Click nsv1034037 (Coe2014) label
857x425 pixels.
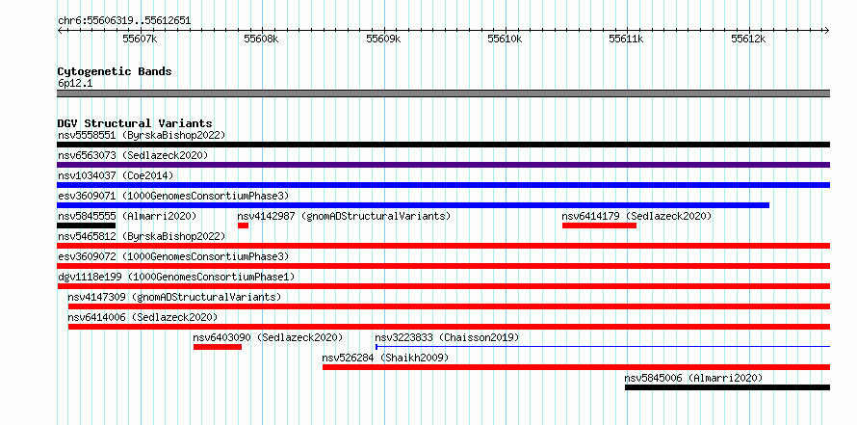[116, 175]
